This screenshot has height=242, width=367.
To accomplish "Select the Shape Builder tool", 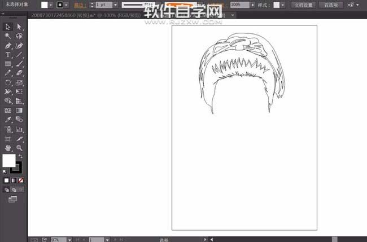I will pyautogui.click(x=8, y=101).
